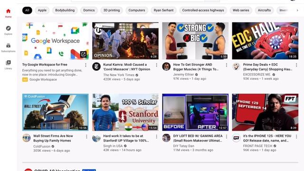Open options menu for DIY Loft Bed video
The width and height of the screenshot is (304, 171).
pos(226,136)
